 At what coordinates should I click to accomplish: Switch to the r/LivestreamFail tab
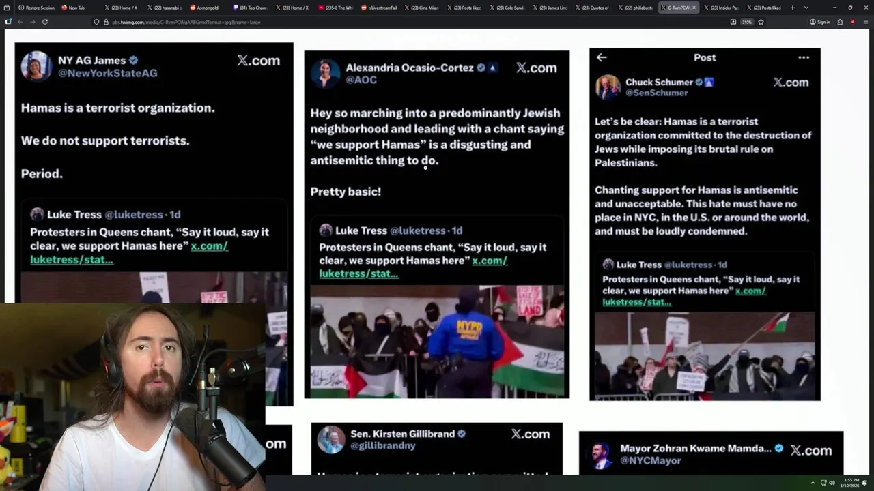click(x=380, y=8)
